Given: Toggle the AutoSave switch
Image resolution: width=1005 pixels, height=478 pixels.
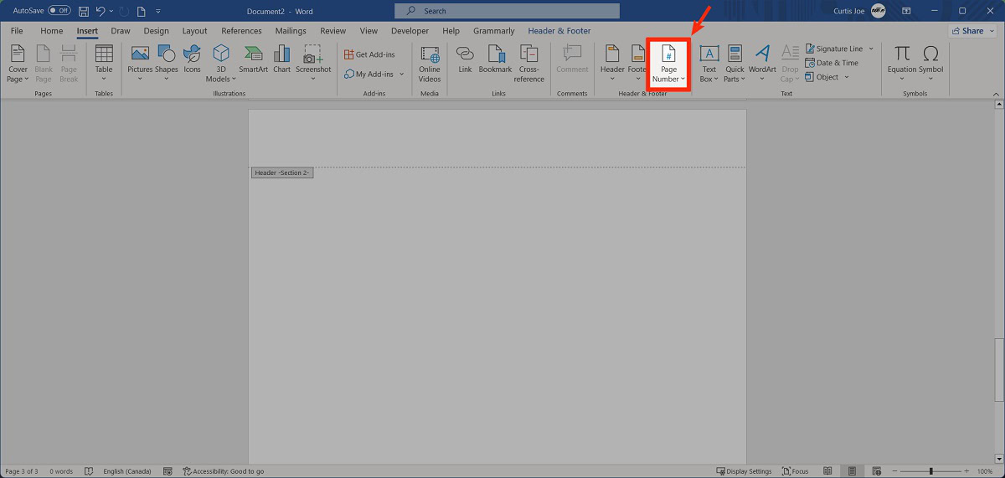Looking at the screenshot, I should pos(59,11).
